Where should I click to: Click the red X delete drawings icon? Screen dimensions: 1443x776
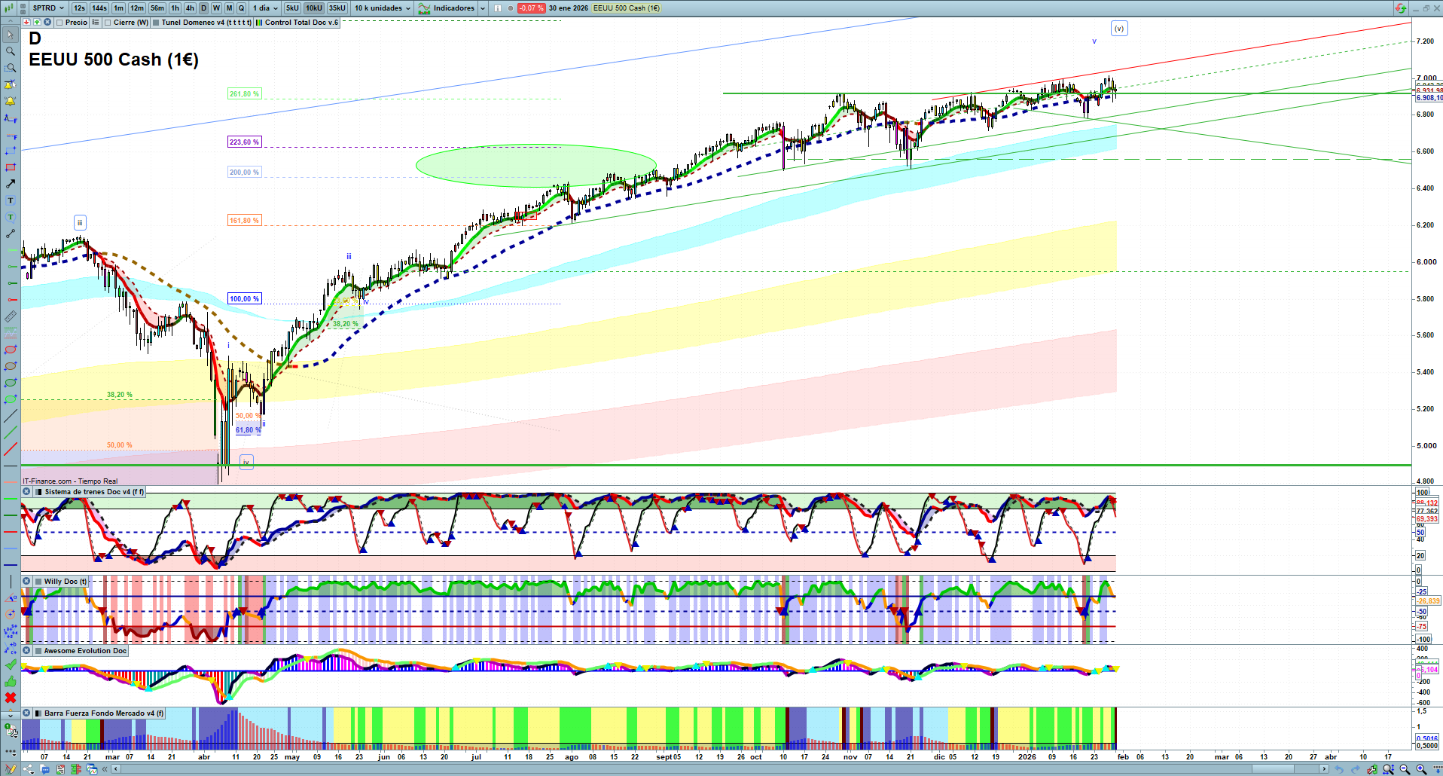tap(11, 698)
